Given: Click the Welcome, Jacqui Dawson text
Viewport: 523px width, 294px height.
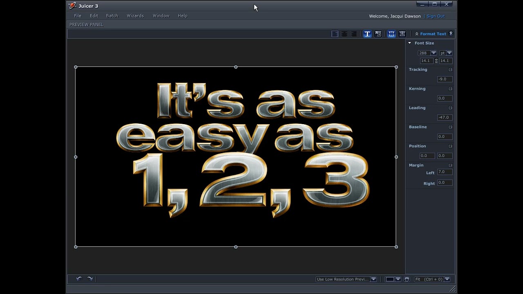Looking at the screenshot, I should 395,16.
